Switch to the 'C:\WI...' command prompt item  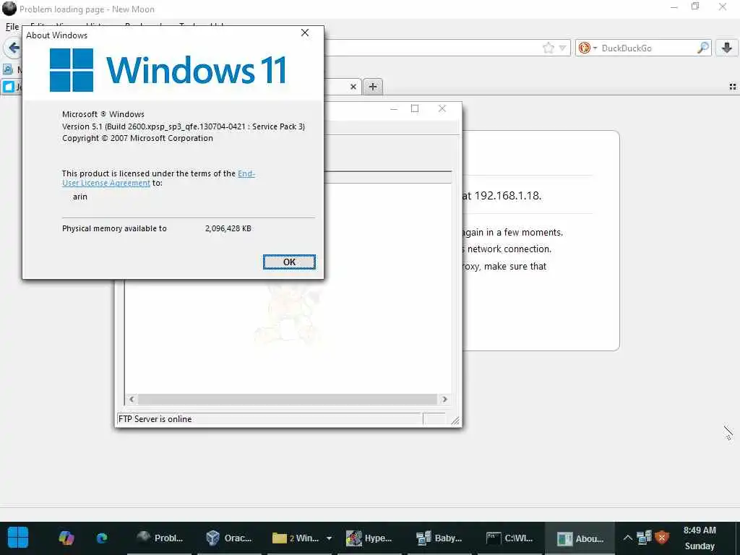[509, 538]
